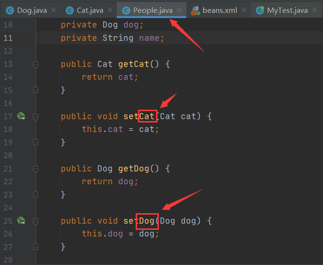
Task: Collapse the getDog method at line 21
Action: pyautogui.click(x=36, y=170)
